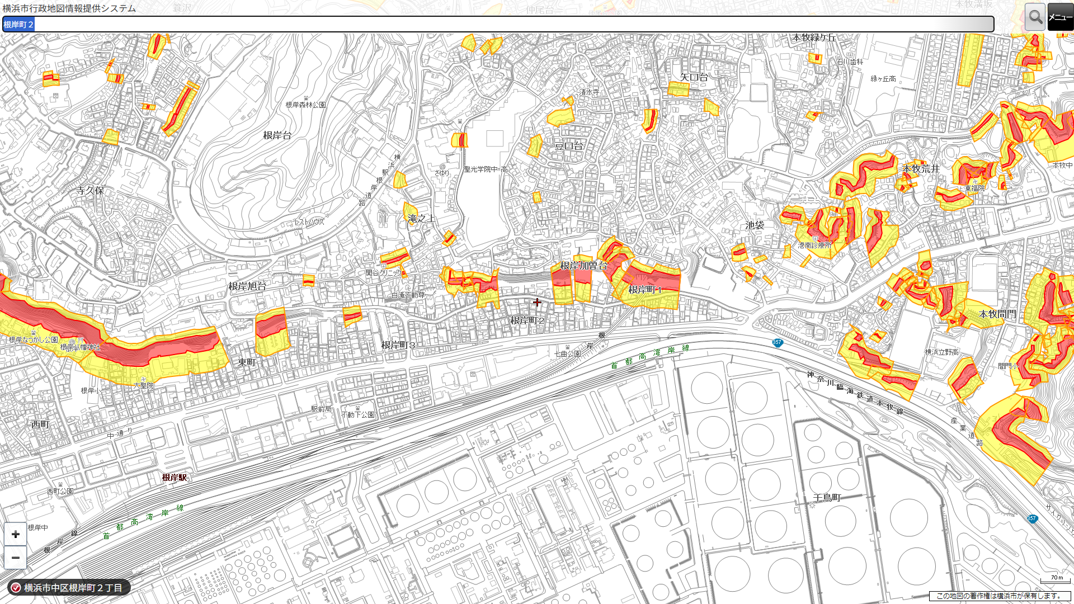
Task: Click the blue 357 route shield near 本牧
Action: coord(777,342)
